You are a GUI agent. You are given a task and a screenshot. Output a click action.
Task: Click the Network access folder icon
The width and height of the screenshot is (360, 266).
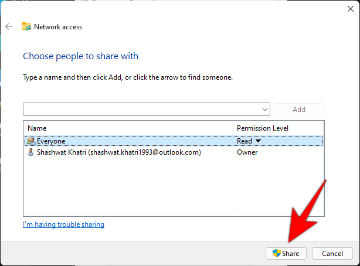point(26,26)
